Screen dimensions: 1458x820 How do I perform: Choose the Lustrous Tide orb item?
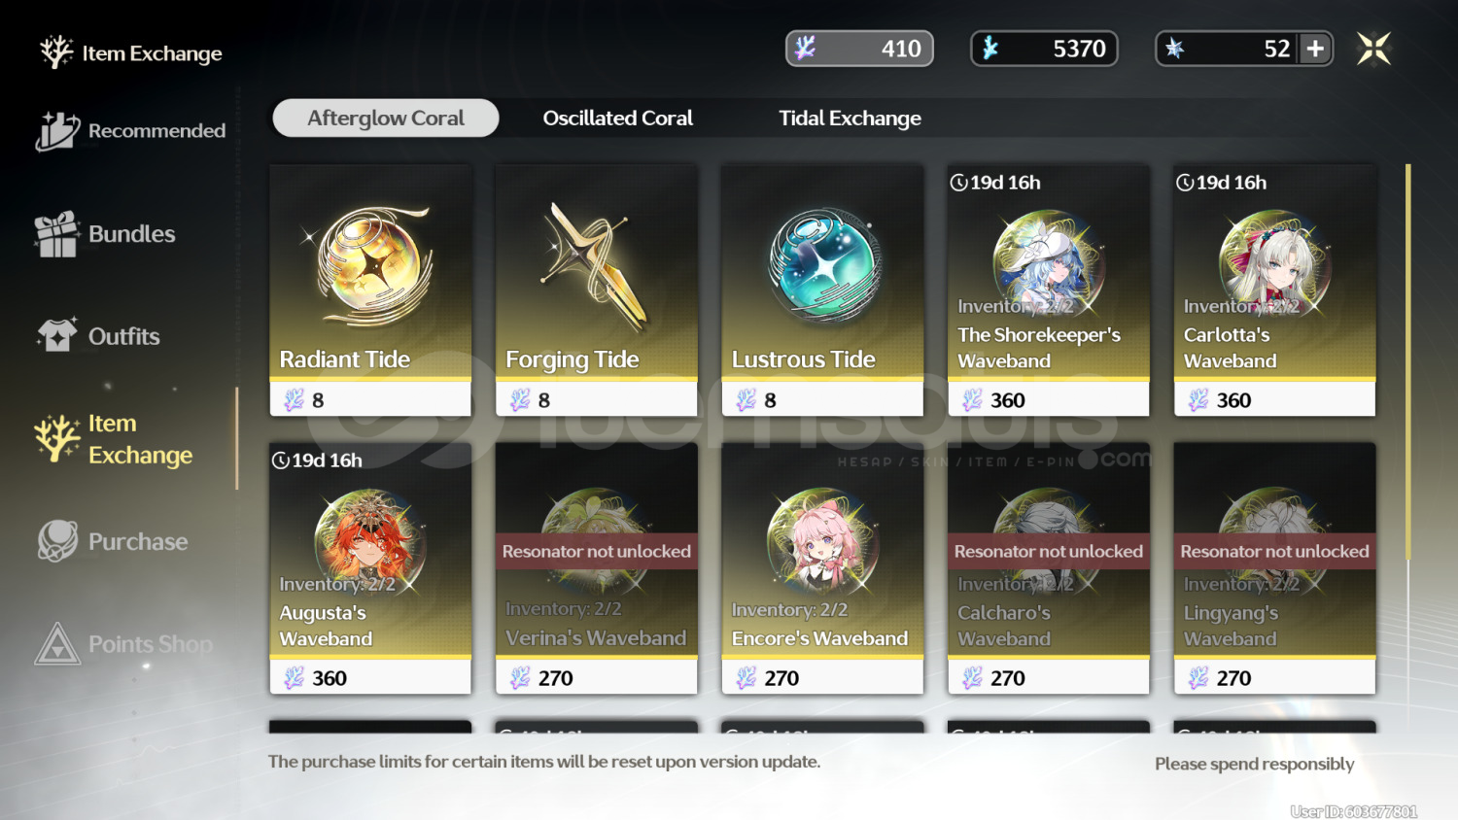[822, 290]
